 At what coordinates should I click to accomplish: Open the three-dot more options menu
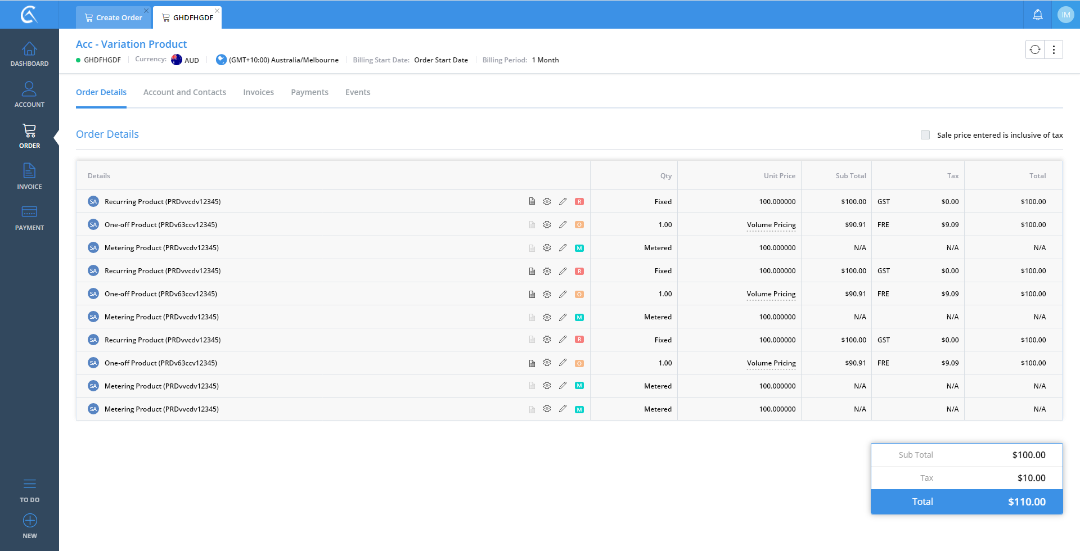coord(1054,49)
